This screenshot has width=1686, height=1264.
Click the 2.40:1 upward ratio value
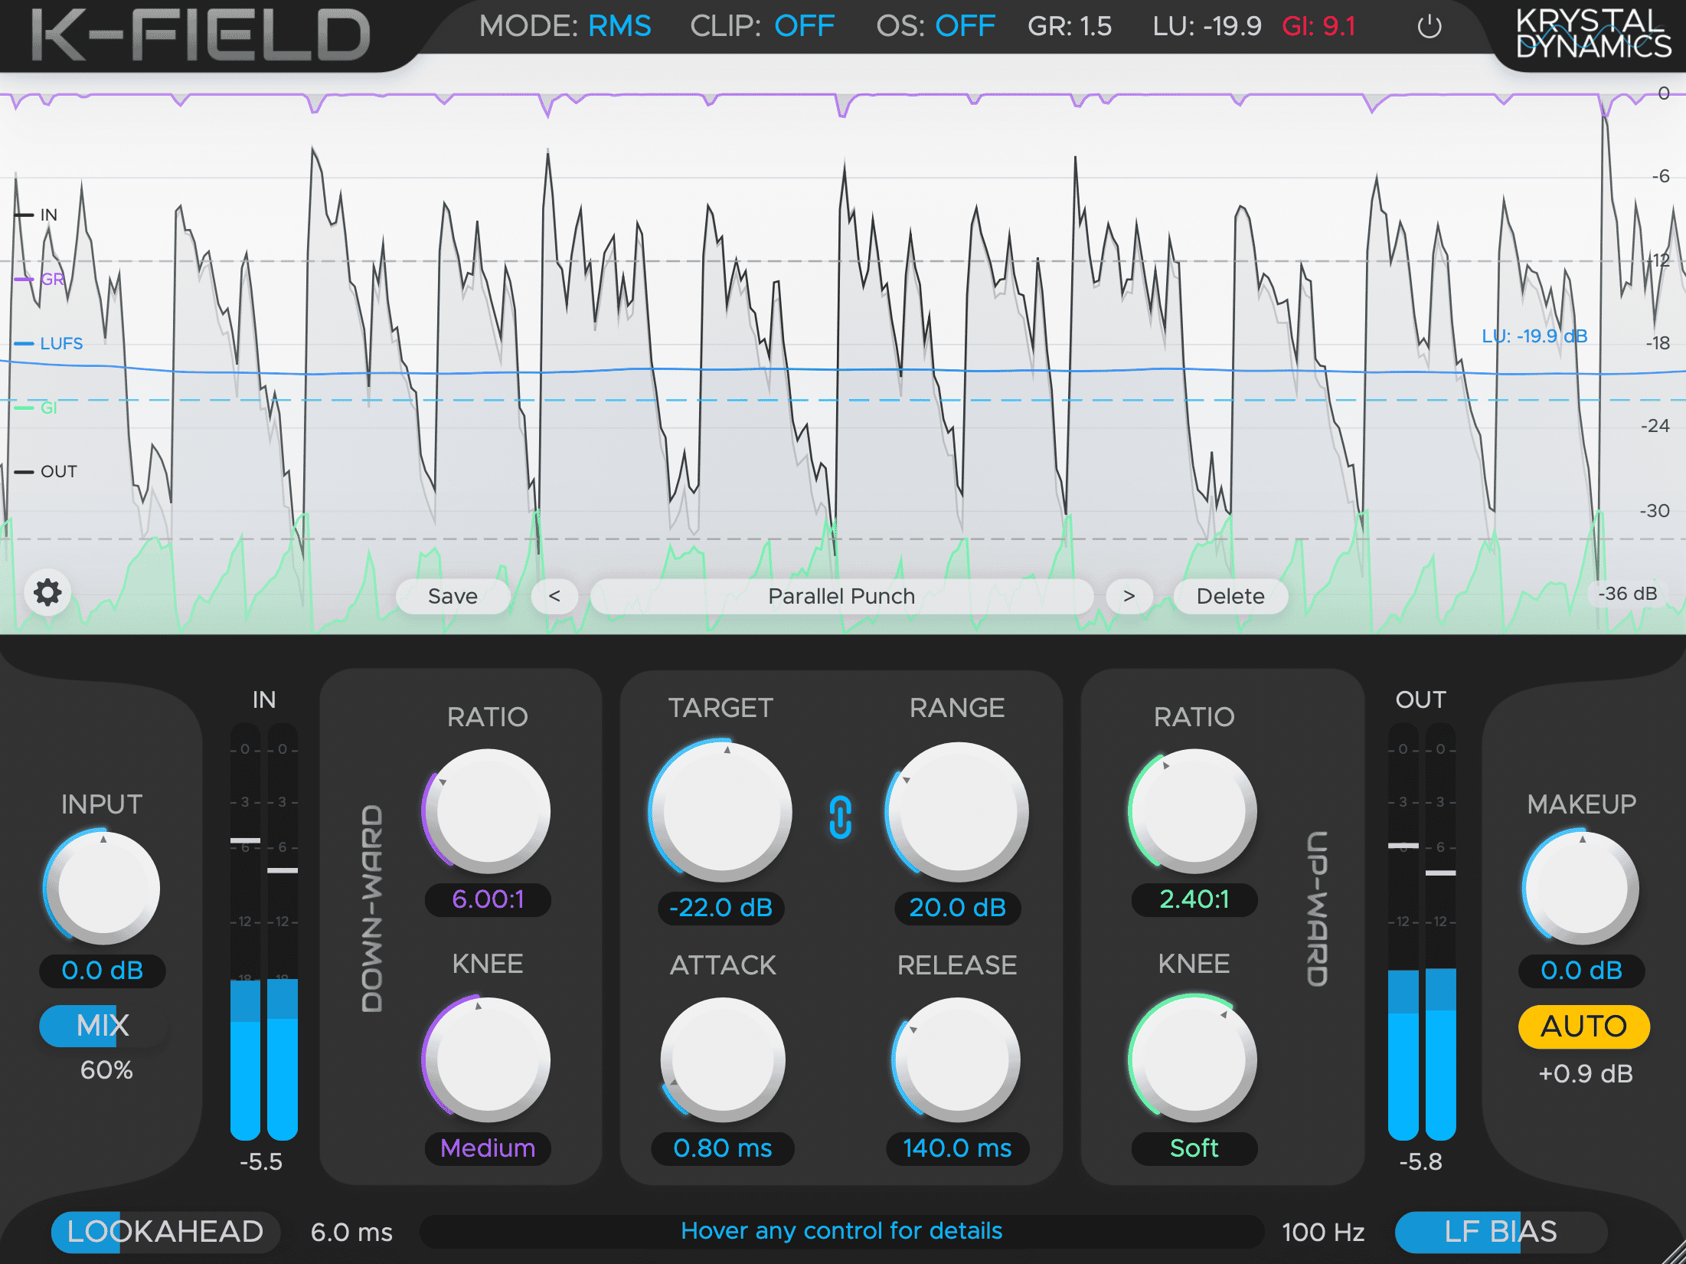tap(1194, 899)
